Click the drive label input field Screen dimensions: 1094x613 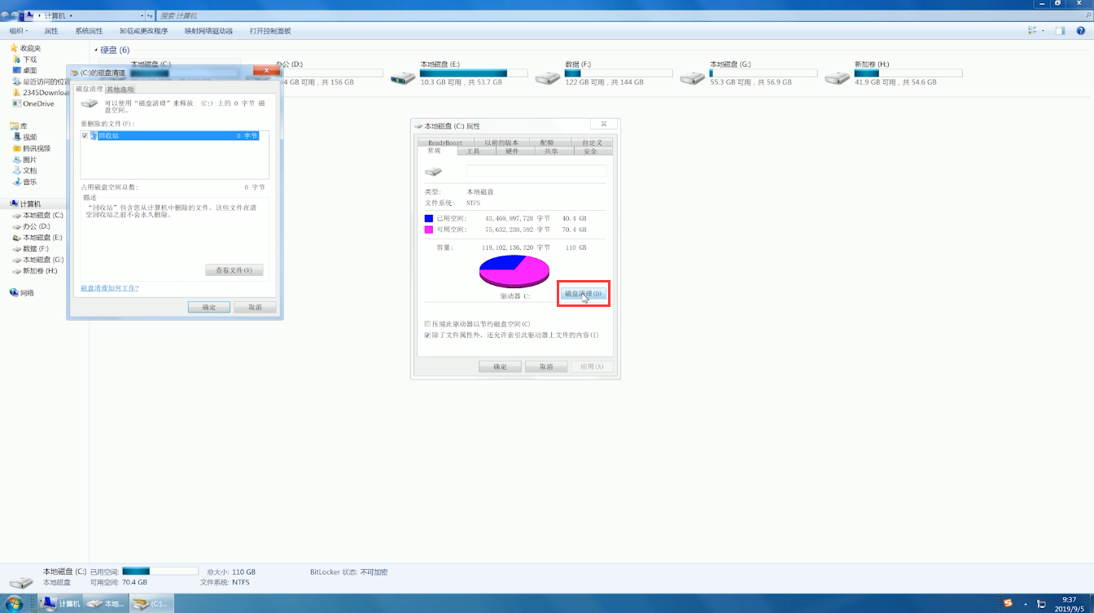coord(536,171)
